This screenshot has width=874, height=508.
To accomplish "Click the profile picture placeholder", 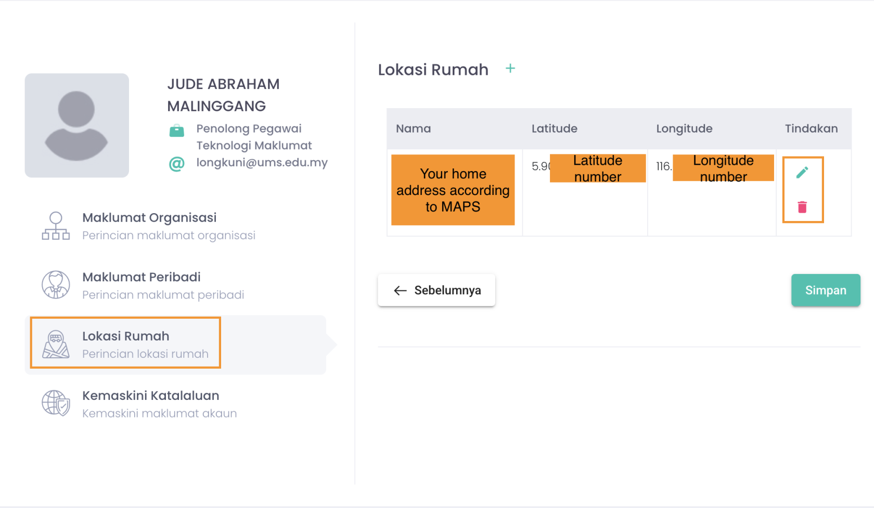I will [x=76, y=126].
